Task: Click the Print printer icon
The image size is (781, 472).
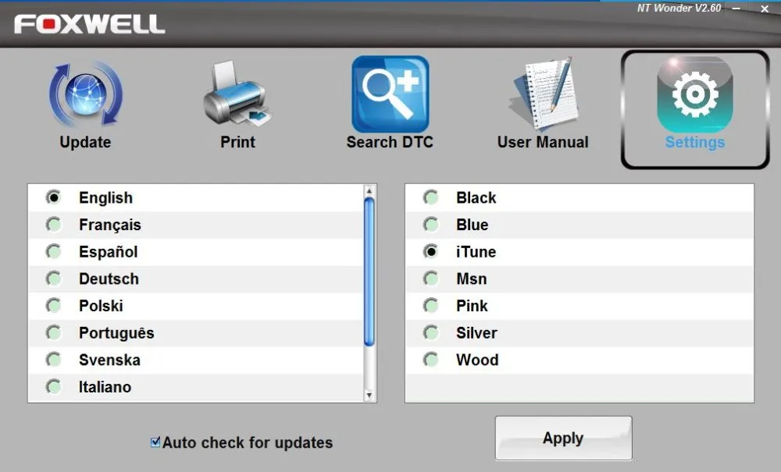Action: point(237,94)
